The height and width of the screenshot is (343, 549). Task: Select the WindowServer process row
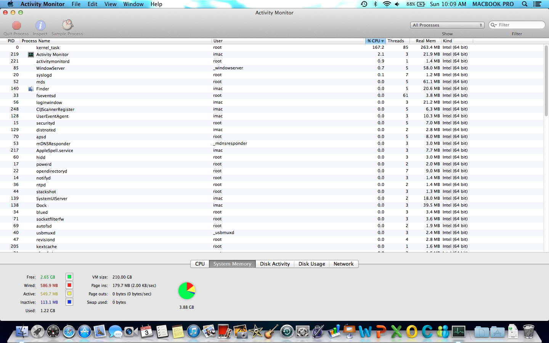coord(272,68)
